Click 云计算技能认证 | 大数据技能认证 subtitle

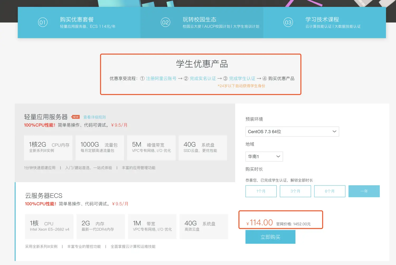coord(333,26)
